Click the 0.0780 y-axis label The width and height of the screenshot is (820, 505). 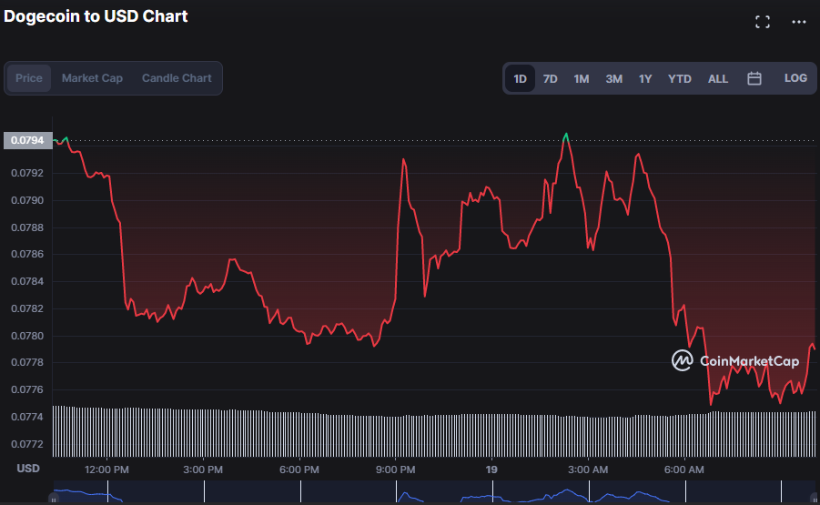pos(27,336)
